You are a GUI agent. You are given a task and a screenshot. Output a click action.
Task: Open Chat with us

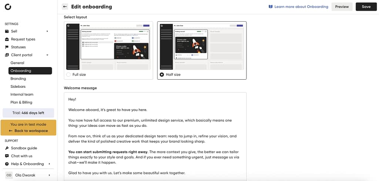click(21, 156)
